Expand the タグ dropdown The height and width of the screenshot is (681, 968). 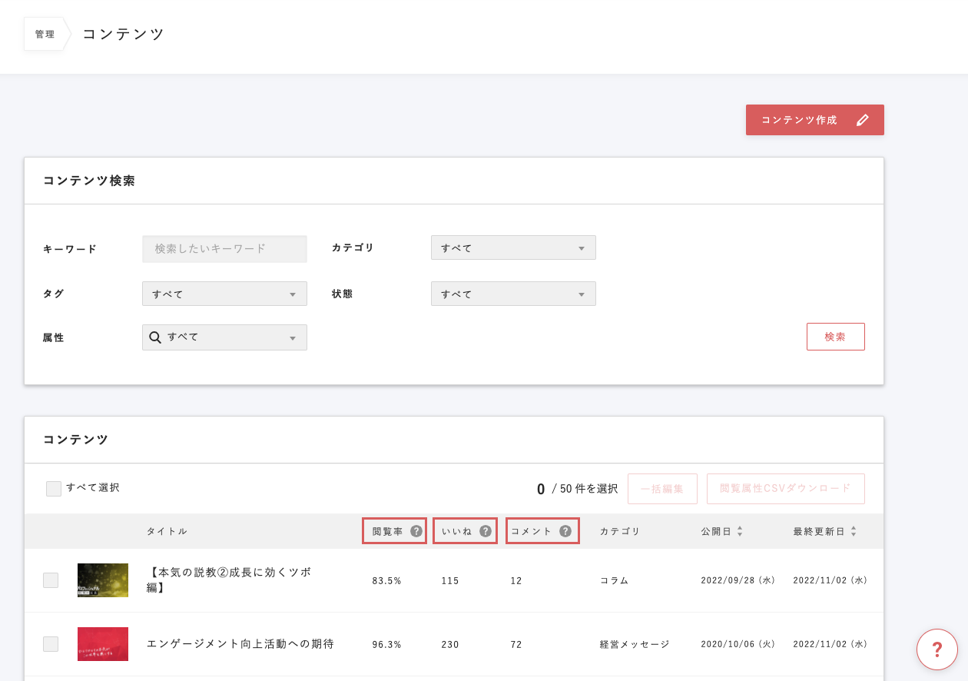(224, 294)
